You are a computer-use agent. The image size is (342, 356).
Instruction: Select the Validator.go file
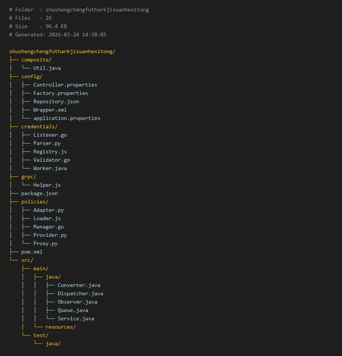pos(51,160)
